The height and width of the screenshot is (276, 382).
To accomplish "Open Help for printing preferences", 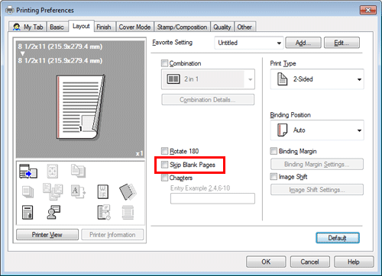I will (354, 262).
